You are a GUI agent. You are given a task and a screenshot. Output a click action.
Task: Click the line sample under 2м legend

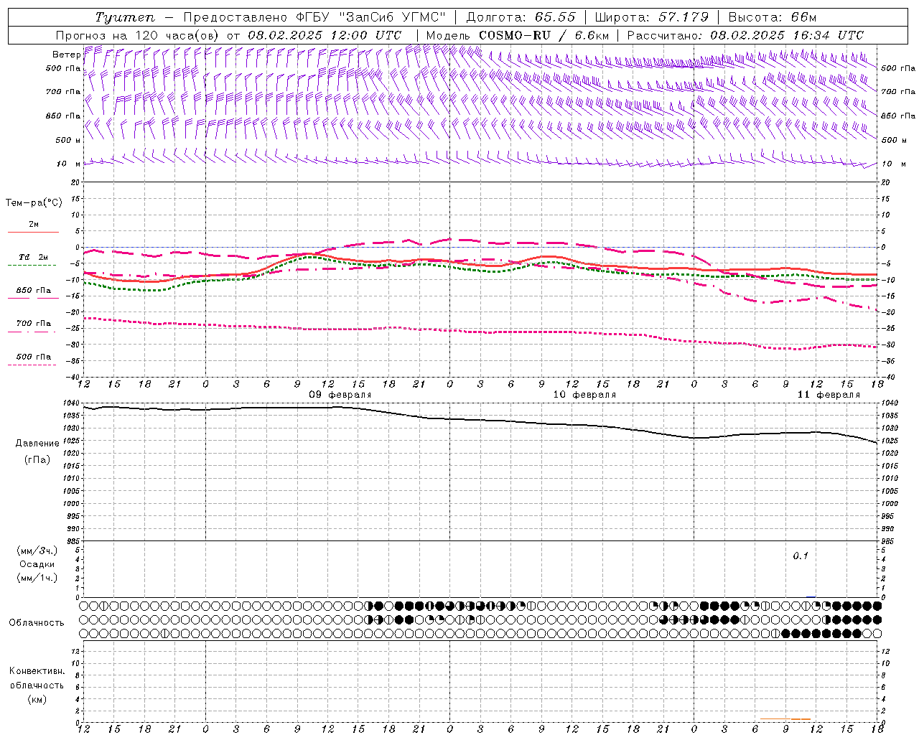33,233
